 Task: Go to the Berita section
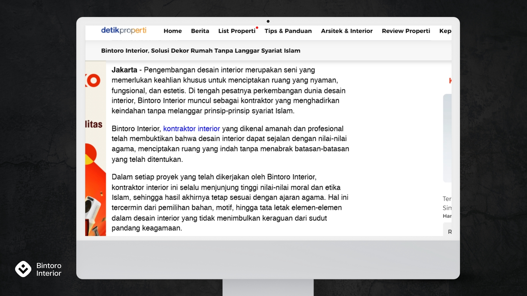200,31
